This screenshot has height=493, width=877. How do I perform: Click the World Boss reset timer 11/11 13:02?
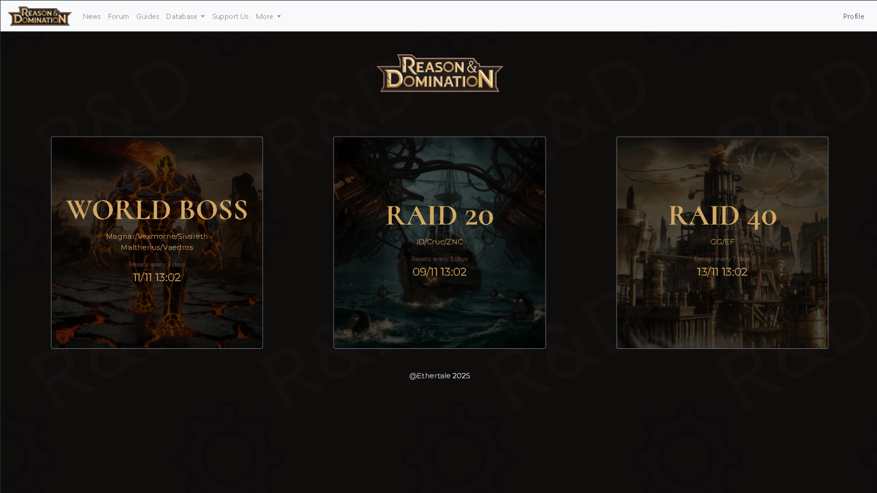[x=157, y=277]
